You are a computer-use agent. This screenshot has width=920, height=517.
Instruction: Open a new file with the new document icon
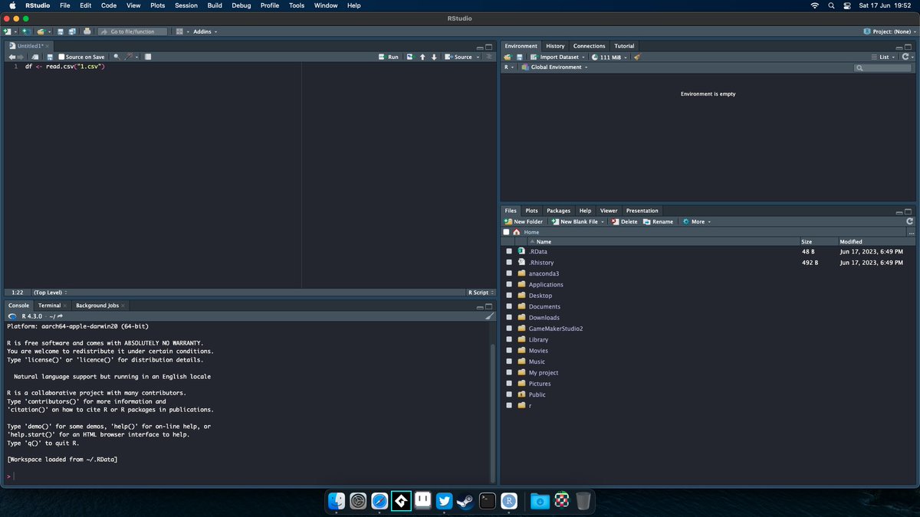click(x=8, y=31)
